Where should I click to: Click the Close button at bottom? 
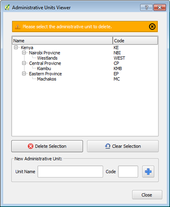click(x=147, y=195)
